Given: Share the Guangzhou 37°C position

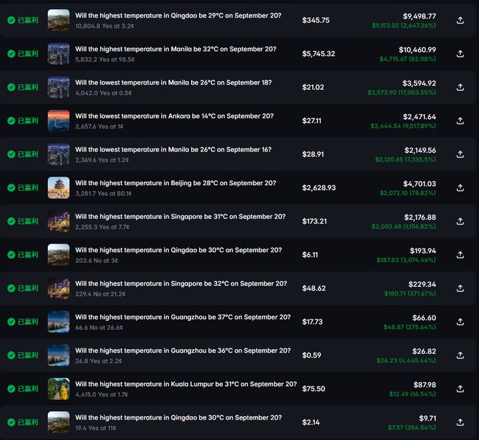Looking at the screenshot, I should [460, 322].
